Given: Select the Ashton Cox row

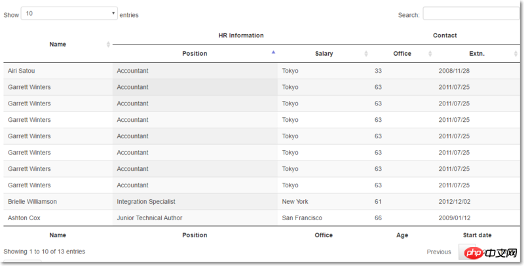Looking at the screenshot, I should pyautogui.click(x=261, y=218).
